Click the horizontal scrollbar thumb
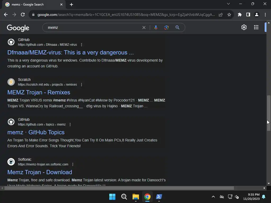The width and height of the screenshot is (271, 203). pyautogui.click(x=119, y=188)
